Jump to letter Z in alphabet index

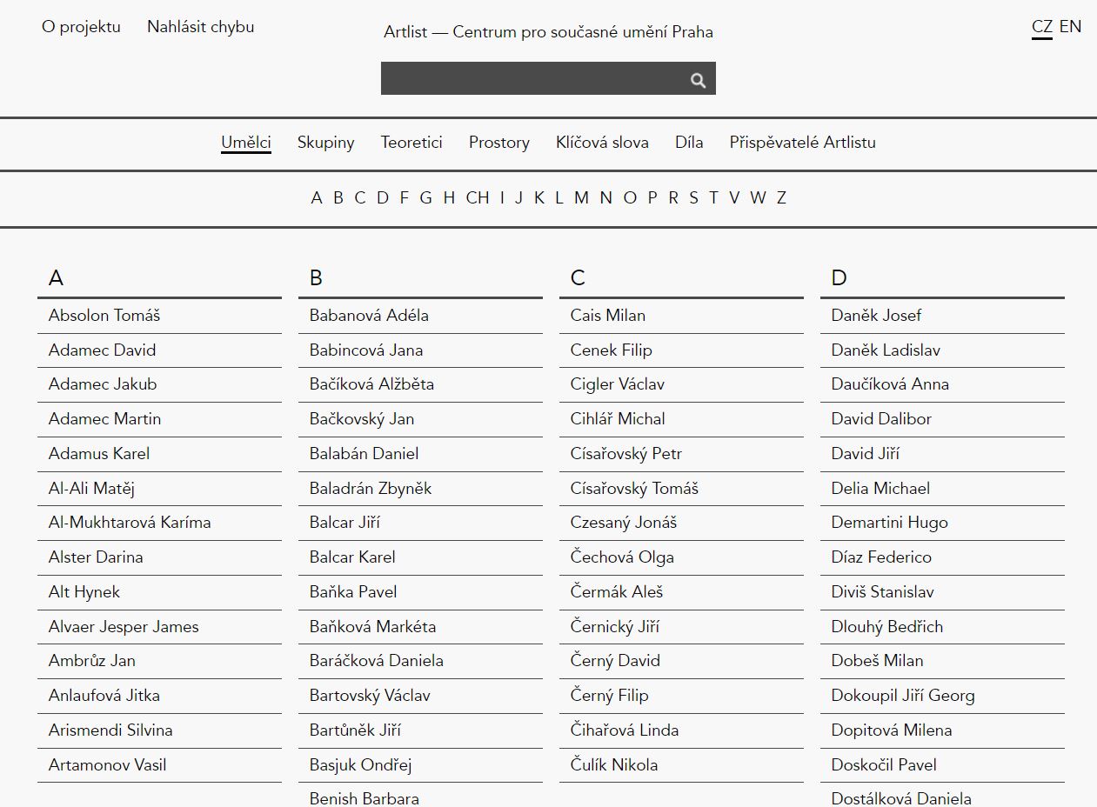pos(781,198)
